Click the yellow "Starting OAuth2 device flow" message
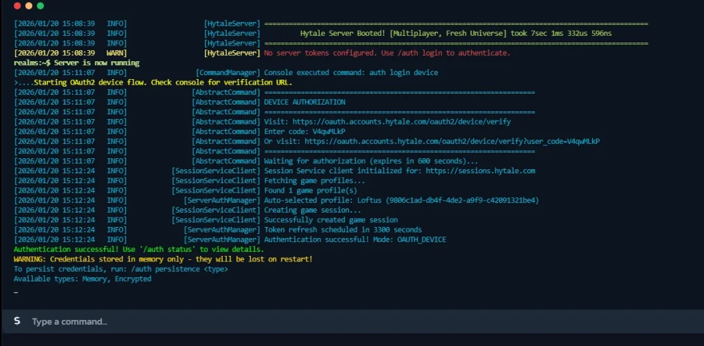The image size is (704, 346). point(153,83)
